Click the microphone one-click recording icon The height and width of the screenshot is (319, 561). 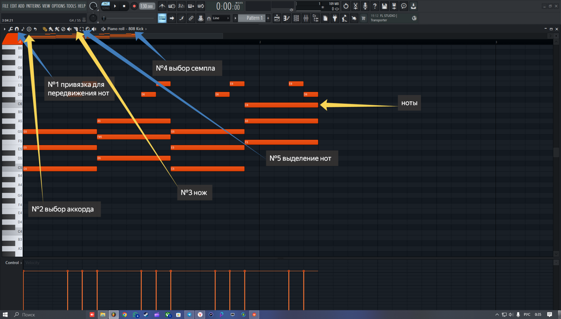point(365,6)
